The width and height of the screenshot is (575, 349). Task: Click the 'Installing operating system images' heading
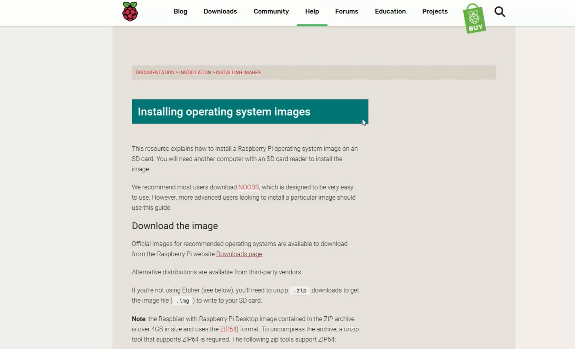224,112
